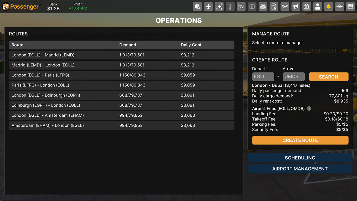Click the floppy disk save icon
The width and height of the screenshot is (357, 201).
[350, 7]
